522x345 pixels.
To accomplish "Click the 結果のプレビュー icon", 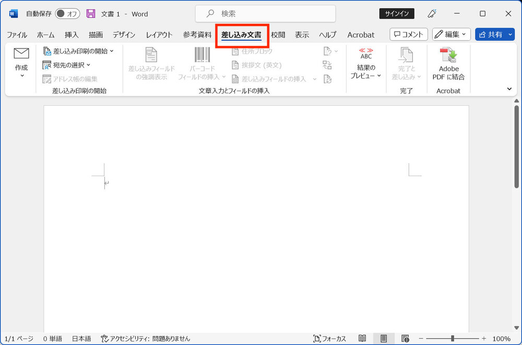I will [x=366, y=53].
